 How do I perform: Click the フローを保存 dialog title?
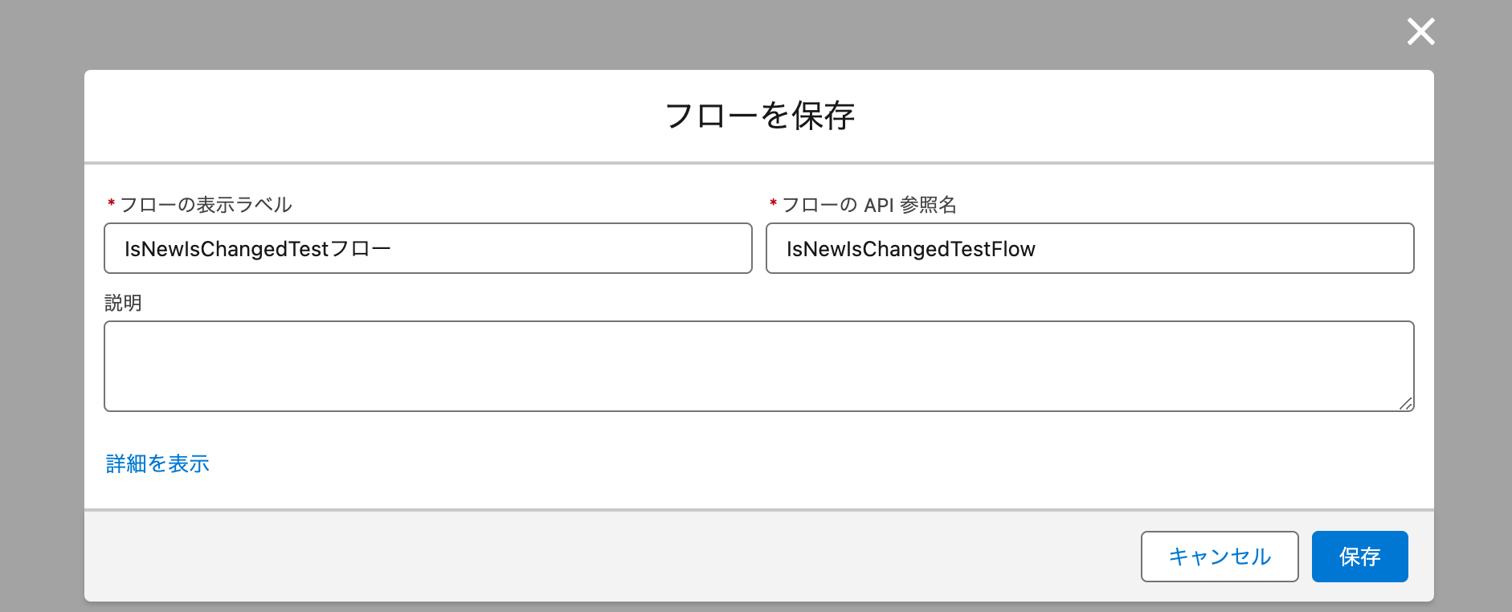[759, 116]
